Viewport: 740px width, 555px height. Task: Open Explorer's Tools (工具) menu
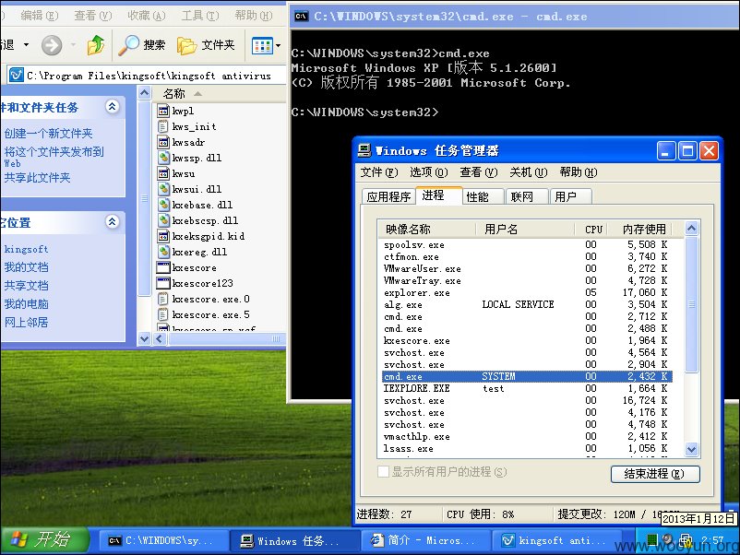(200, 16)
